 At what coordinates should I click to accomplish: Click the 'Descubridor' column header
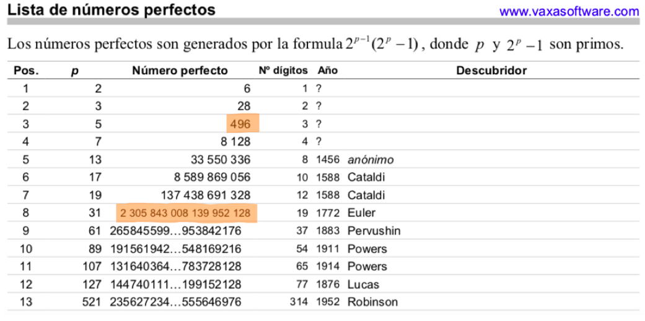click(491, 71)
